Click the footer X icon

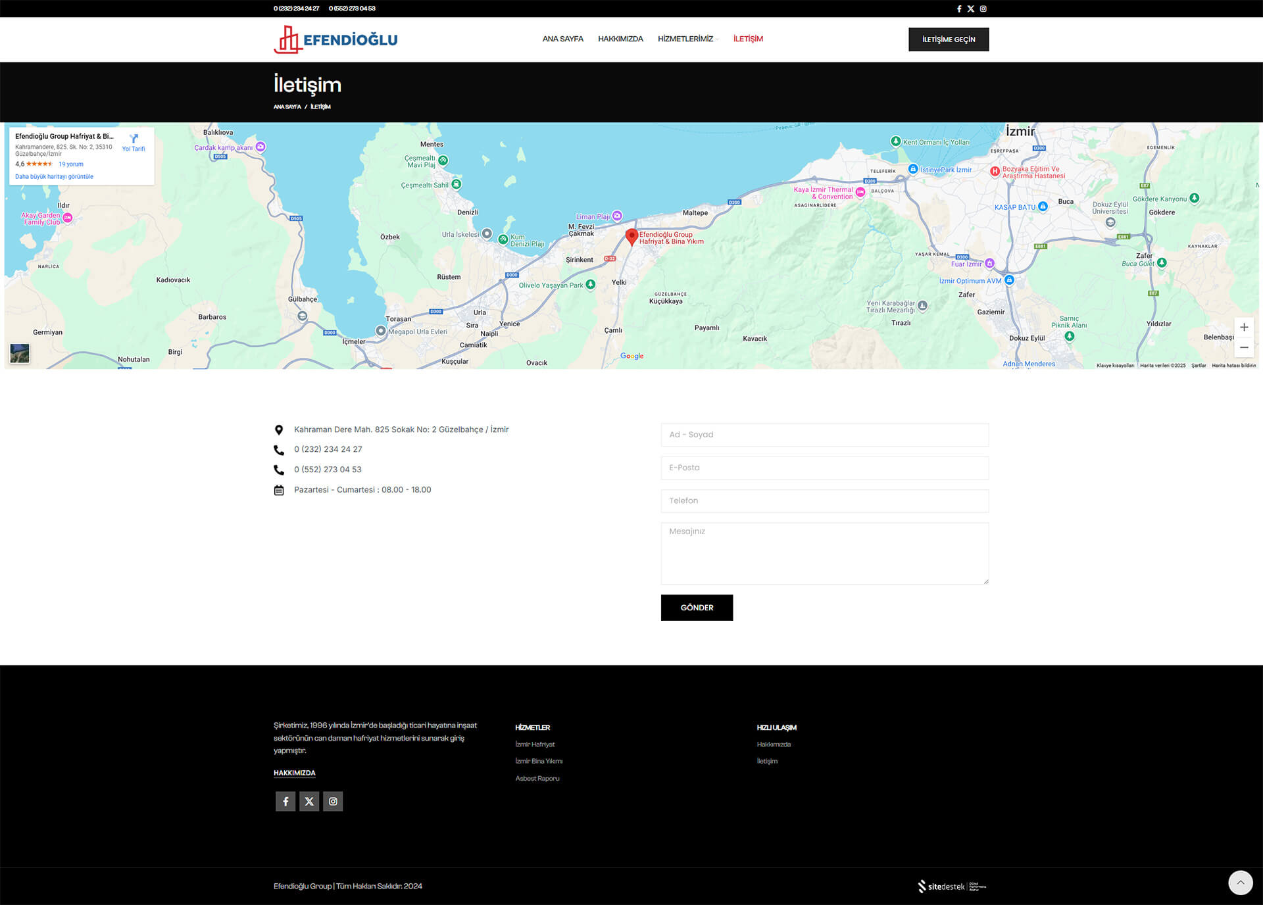309,801
